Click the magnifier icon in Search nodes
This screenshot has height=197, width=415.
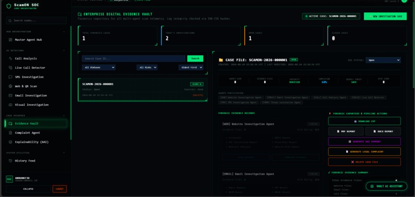[10, 21]
